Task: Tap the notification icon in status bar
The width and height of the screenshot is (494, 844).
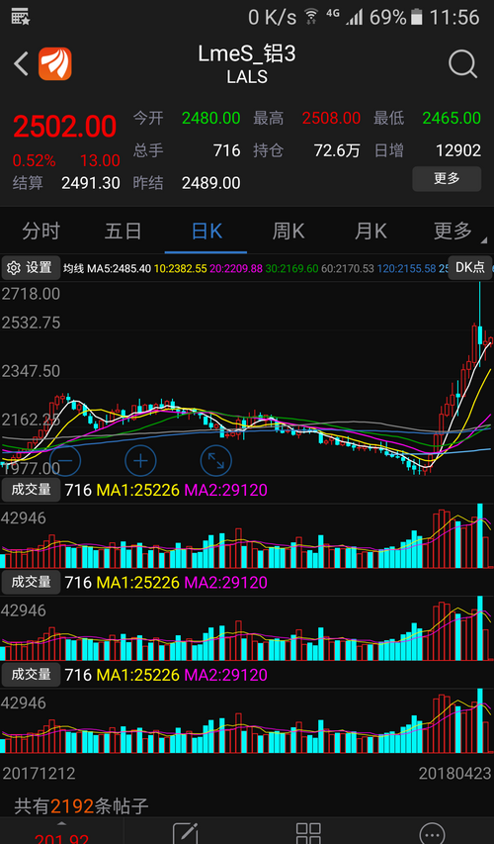Action: tap(21, 17)
